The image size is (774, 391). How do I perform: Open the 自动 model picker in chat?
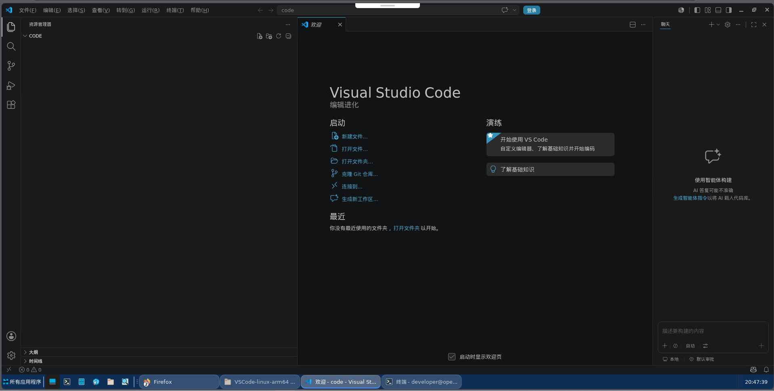[x=690, y=346]
